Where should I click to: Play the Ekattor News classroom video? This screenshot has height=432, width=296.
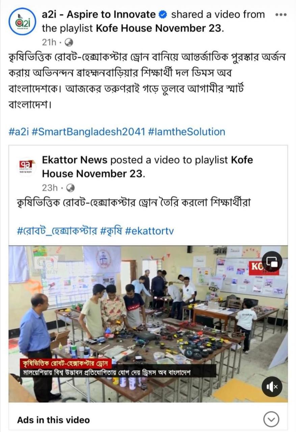[148, 324]
